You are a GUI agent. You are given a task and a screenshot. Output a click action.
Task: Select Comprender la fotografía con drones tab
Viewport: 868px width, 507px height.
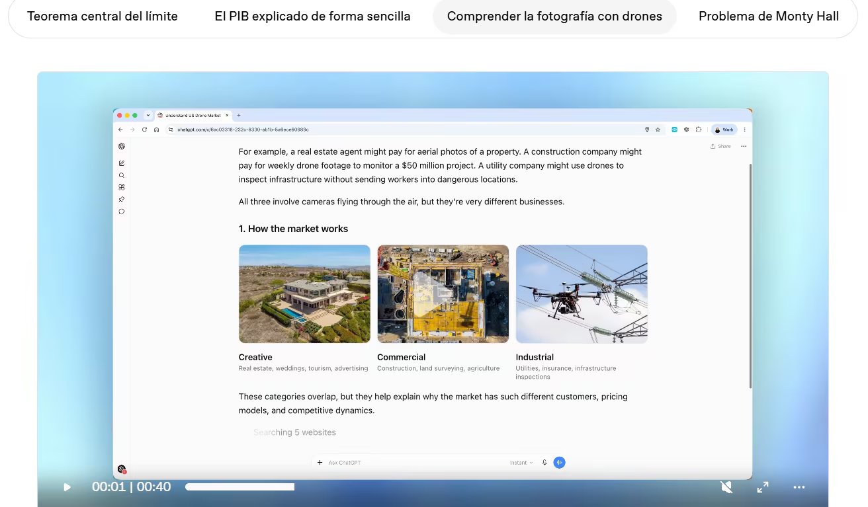pos(554,17)
